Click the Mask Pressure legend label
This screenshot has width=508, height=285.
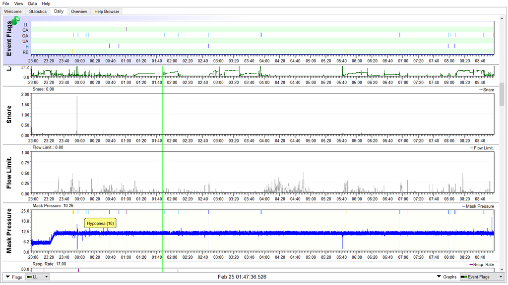point(478,206)
